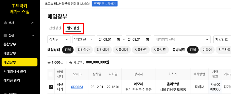Open the 상차일 date type dropdown

tap(59, 39)
